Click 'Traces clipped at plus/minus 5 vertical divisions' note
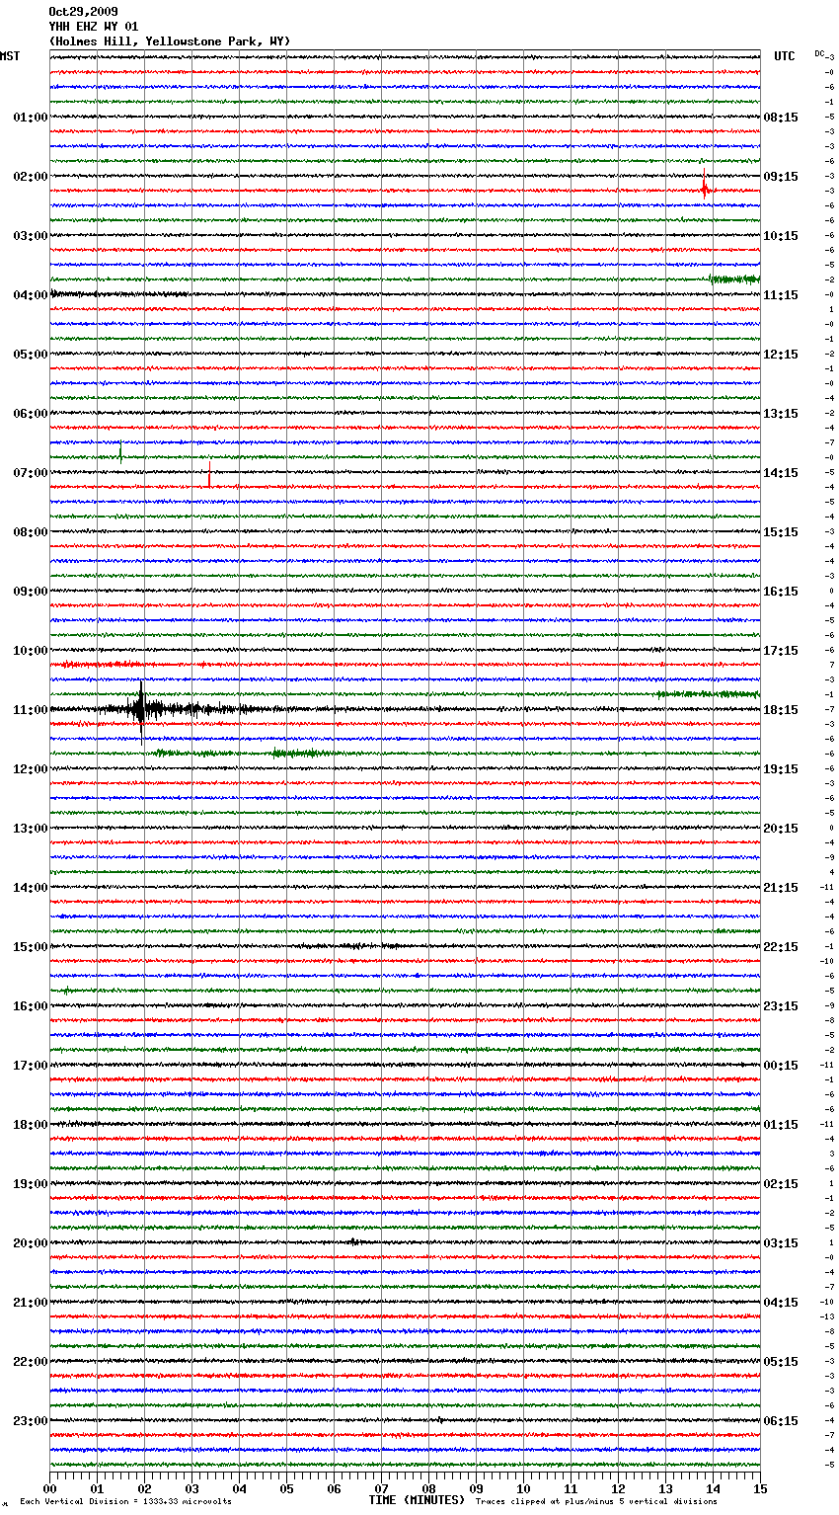839x1515 pixels. [596, 1501]
